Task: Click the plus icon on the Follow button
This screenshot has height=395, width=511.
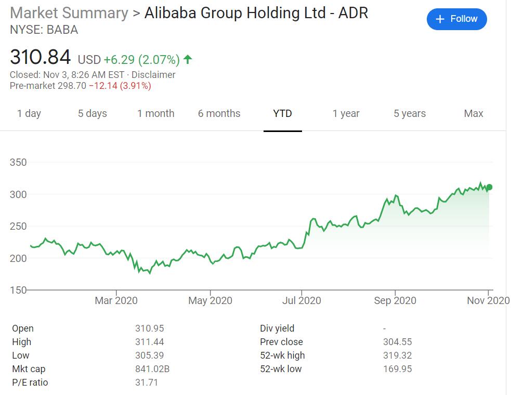Action: click(439, 19)
